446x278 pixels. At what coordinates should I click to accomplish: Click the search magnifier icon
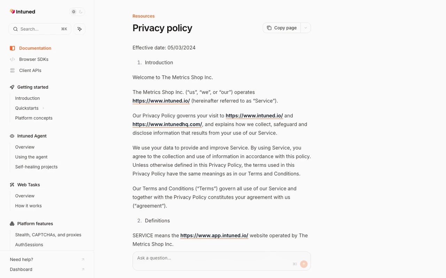pos(15,29)
